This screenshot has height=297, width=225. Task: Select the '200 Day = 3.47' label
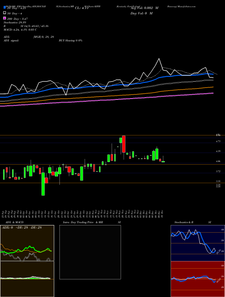point(17,19)
